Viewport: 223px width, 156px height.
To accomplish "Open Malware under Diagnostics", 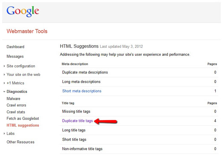I will coord(13,98).
